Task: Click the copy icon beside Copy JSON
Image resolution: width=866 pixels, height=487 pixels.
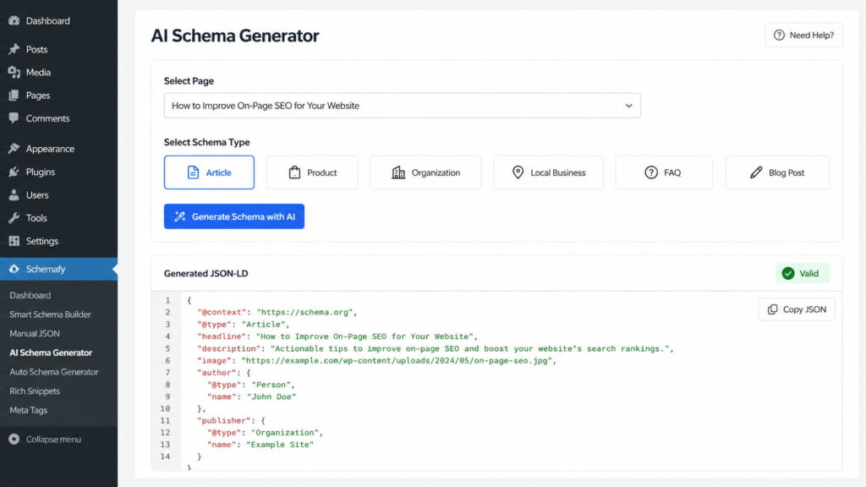Action: pyautogui.click(x=773, y=309)
